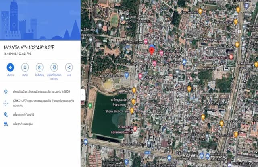Click the orange marker above Share Bistro pin
Image resolution: width=258 pixels, height=167 pixels.
tap(133, 102)
